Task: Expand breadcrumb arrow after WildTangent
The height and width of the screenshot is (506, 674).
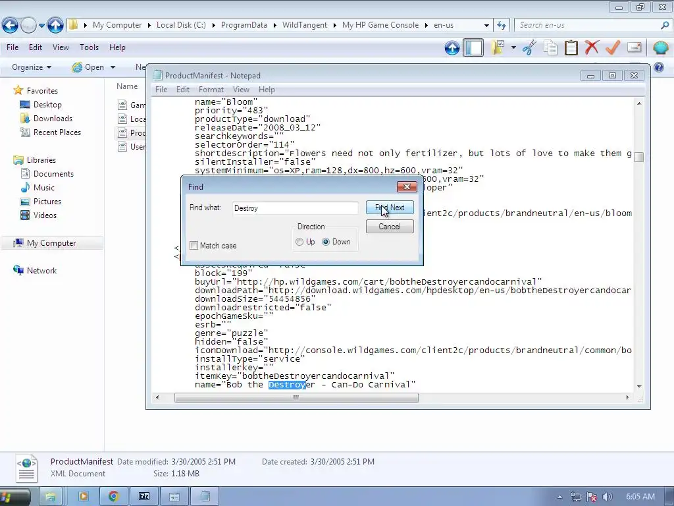Action: (x=335, y=26)
